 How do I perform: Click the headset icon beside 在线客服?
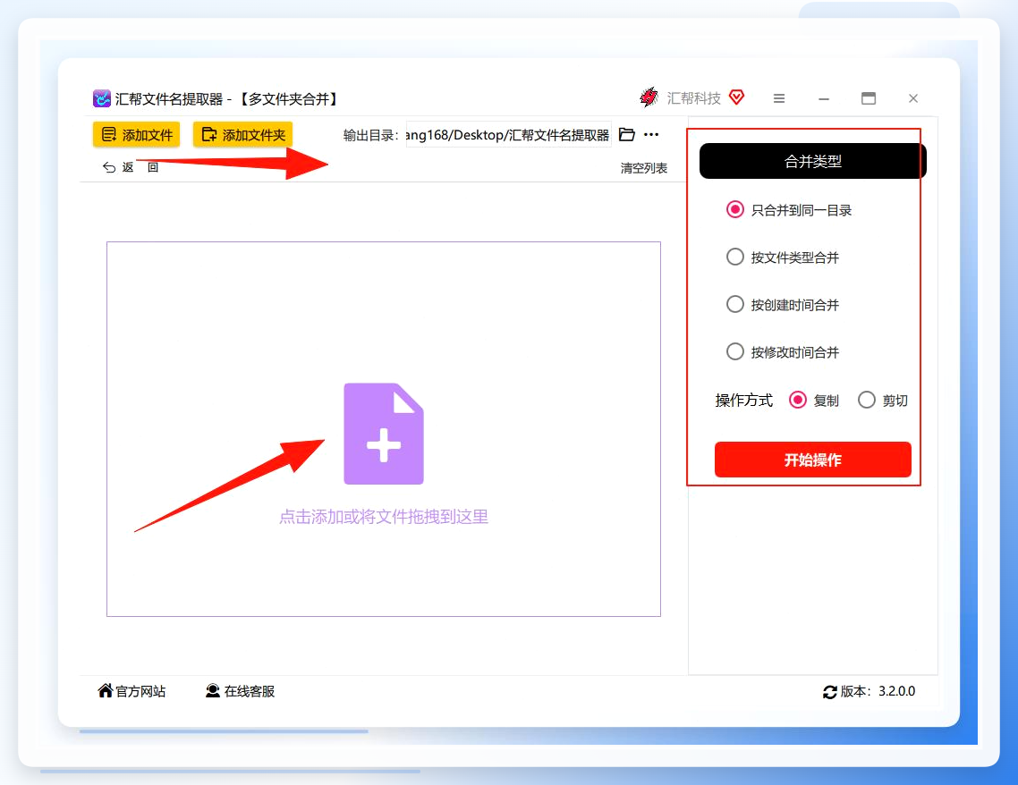click(x=212, y=692)
